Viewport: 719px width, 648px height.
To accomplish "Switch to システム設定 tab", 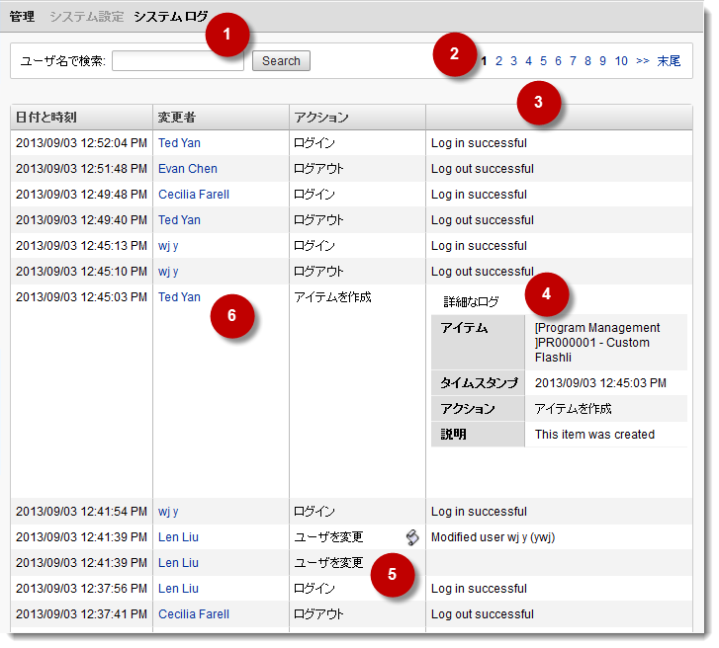I will pyautogui.click(x=87, y=17).
